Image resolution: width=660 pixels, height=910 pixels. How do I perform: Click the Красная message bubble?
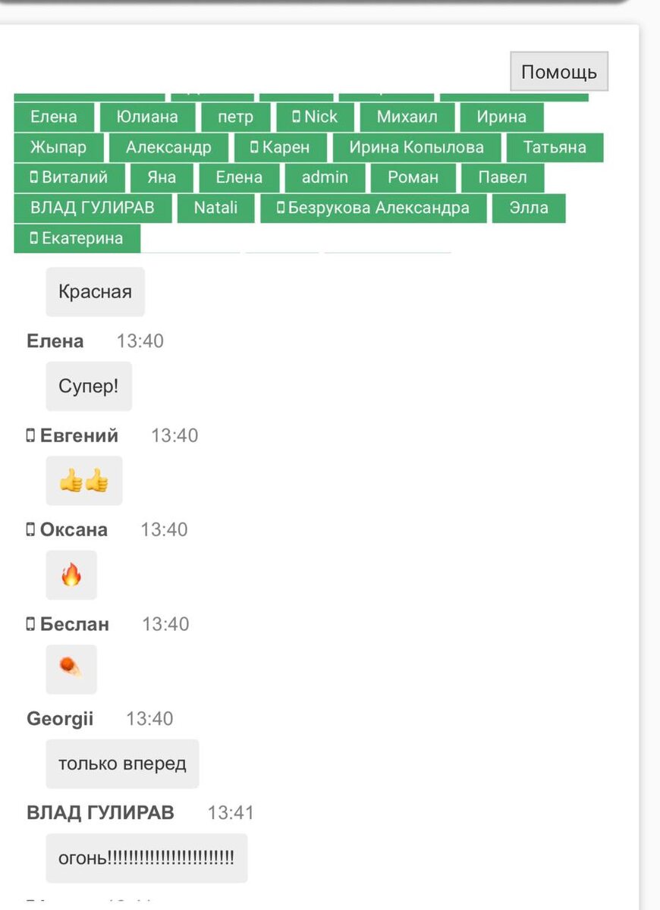coord(95,292)
